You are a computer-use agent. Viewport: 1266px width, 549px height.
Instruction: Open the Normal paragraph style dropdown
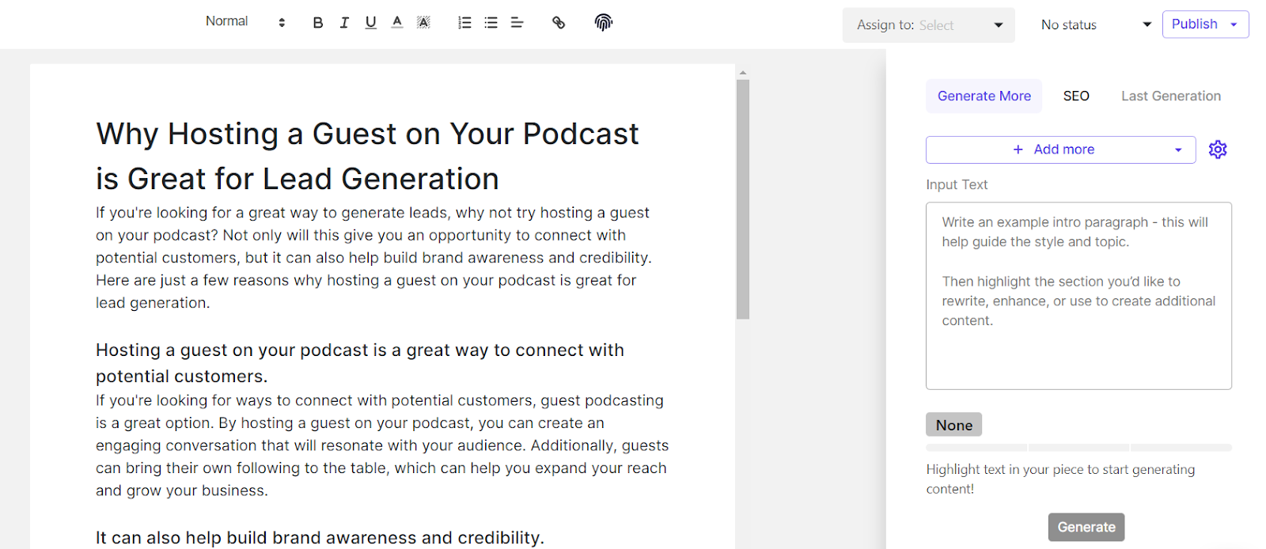[x=245, y=22]
